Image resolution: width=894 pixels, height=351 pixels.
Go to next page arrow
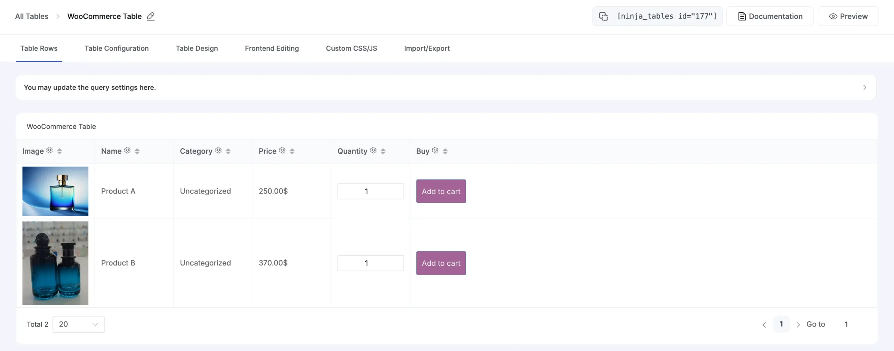798,325
